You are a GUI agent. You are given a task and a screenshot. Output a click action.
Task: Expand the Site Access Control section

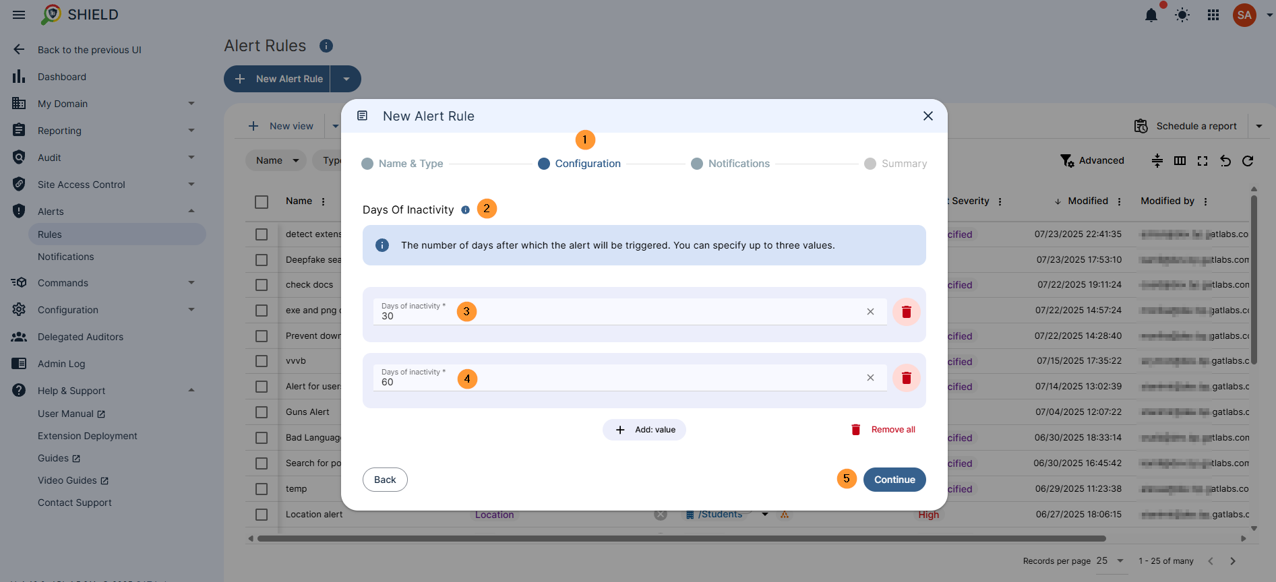[191, 185]
